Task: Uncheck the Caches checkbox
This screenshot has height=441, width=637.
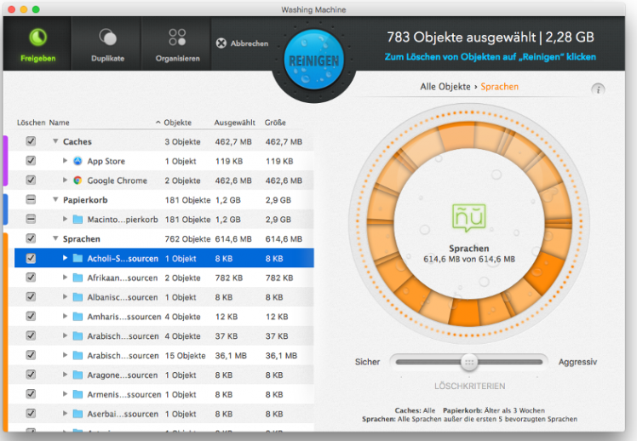Action: pyautogui.click(x=31, y=141)
